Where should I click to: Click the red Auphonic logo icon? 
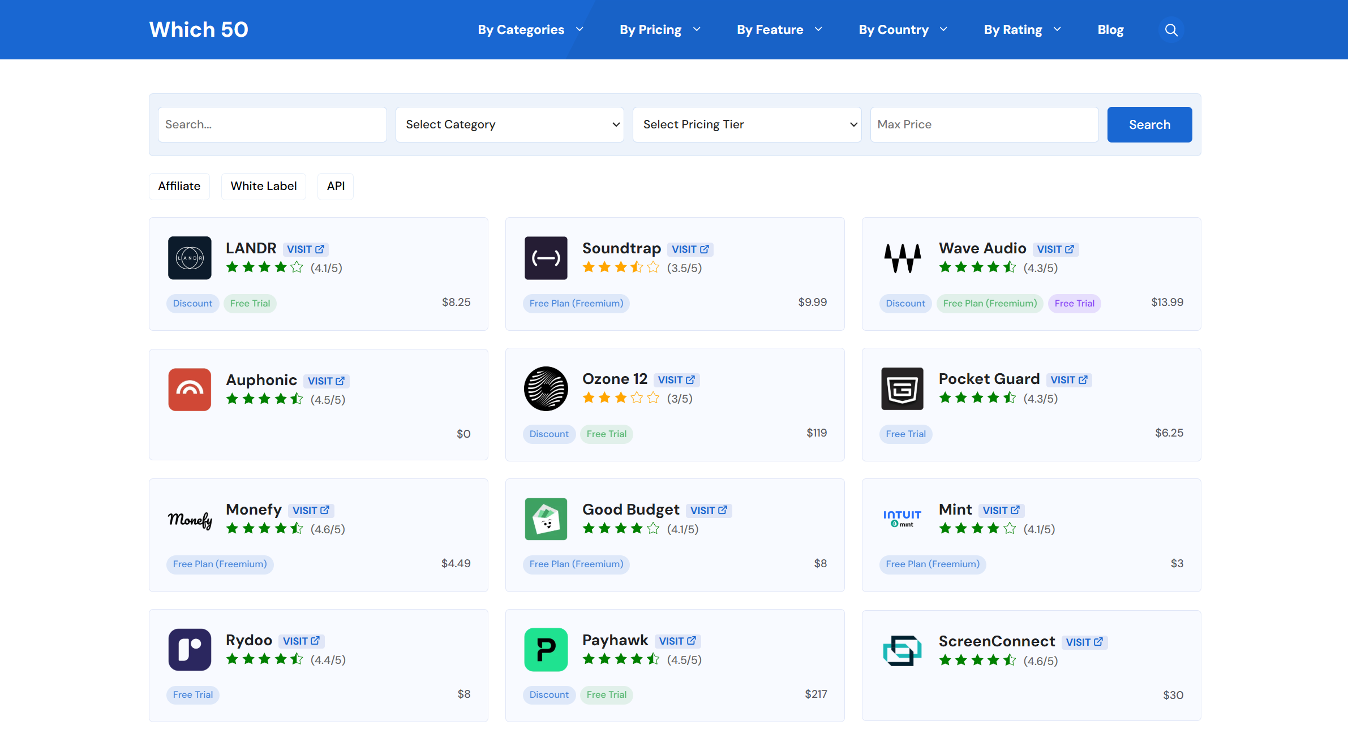click(x=190, y=390)
